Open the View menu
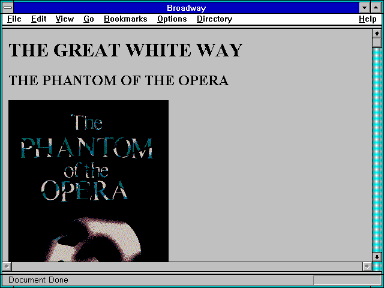384x288 pixels. (65, 19)
